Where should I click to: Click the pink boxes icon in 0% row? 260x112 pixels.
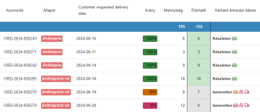(241, 105)
